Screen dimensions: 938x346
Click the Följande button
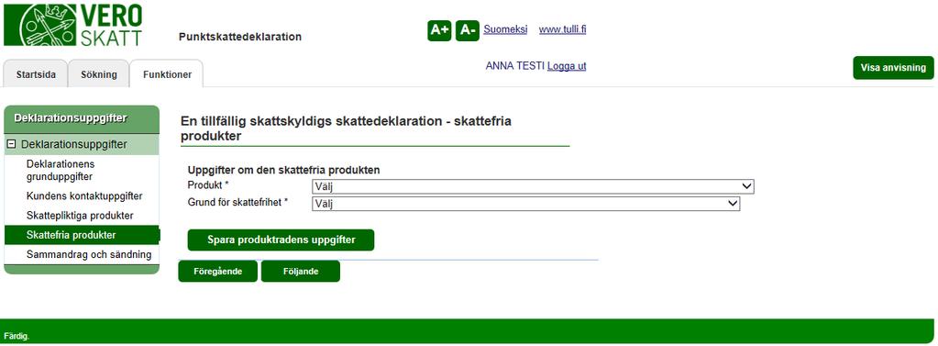301,271
